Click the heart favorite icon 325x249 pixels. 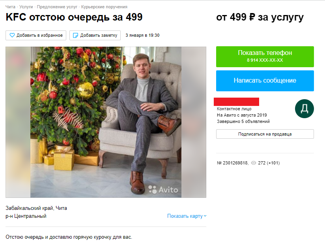(12, 35)
